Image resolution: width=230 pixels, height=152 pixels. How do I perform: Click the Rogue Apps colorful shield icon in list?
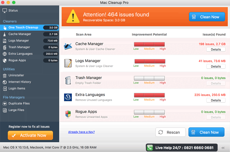point(68,114)
